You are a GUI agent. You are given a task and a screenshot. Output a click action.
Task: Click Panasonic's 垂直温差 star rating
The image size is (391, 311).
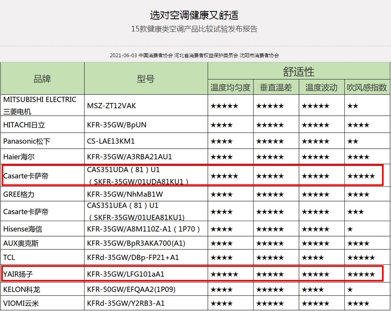point(270,141)
